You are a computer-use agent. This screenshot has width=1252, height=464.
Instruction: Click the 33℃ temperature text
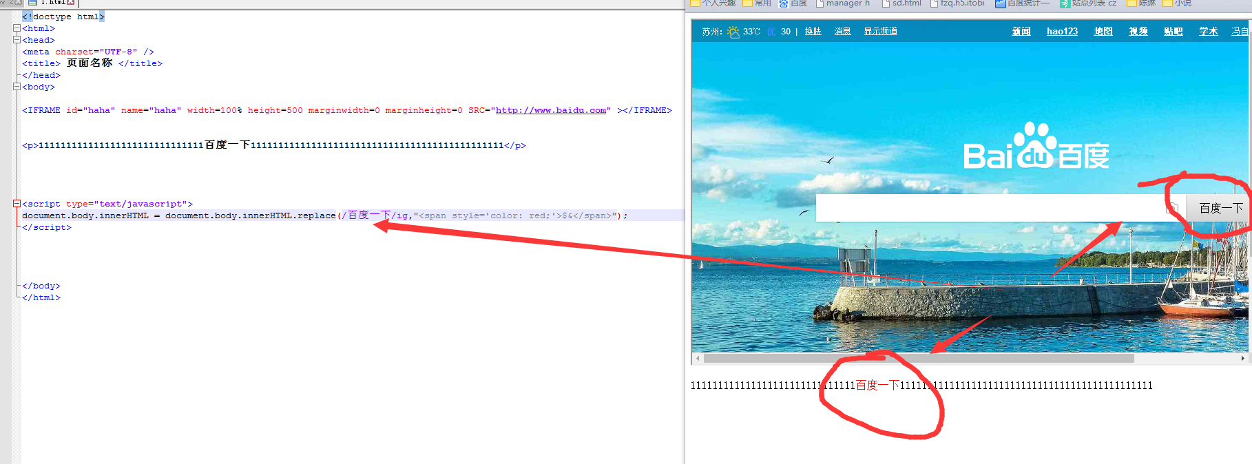coord(751,32)
